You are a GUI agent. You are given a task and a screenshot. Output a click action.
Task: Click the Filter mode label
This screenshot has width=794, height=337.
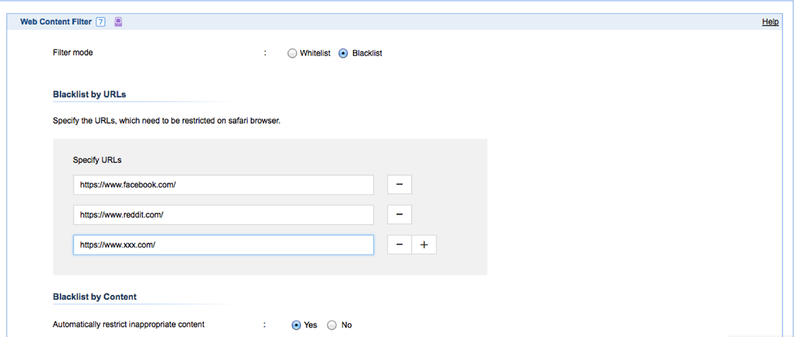pyautogui.click(x=72, y=53)
